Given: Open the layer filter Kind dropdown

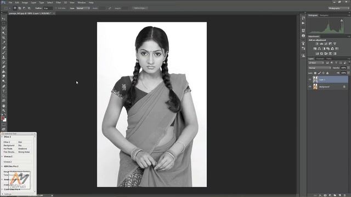Looking at the screenshot, I should coord(316,63).
